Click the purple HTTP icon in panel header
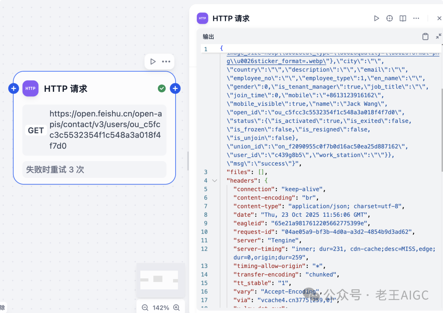 click(x=203, y=18)
